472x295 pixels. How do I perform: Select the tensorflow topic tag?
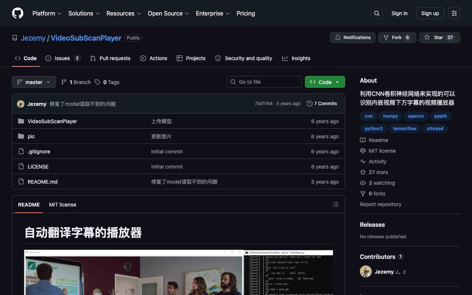point(405,129)
